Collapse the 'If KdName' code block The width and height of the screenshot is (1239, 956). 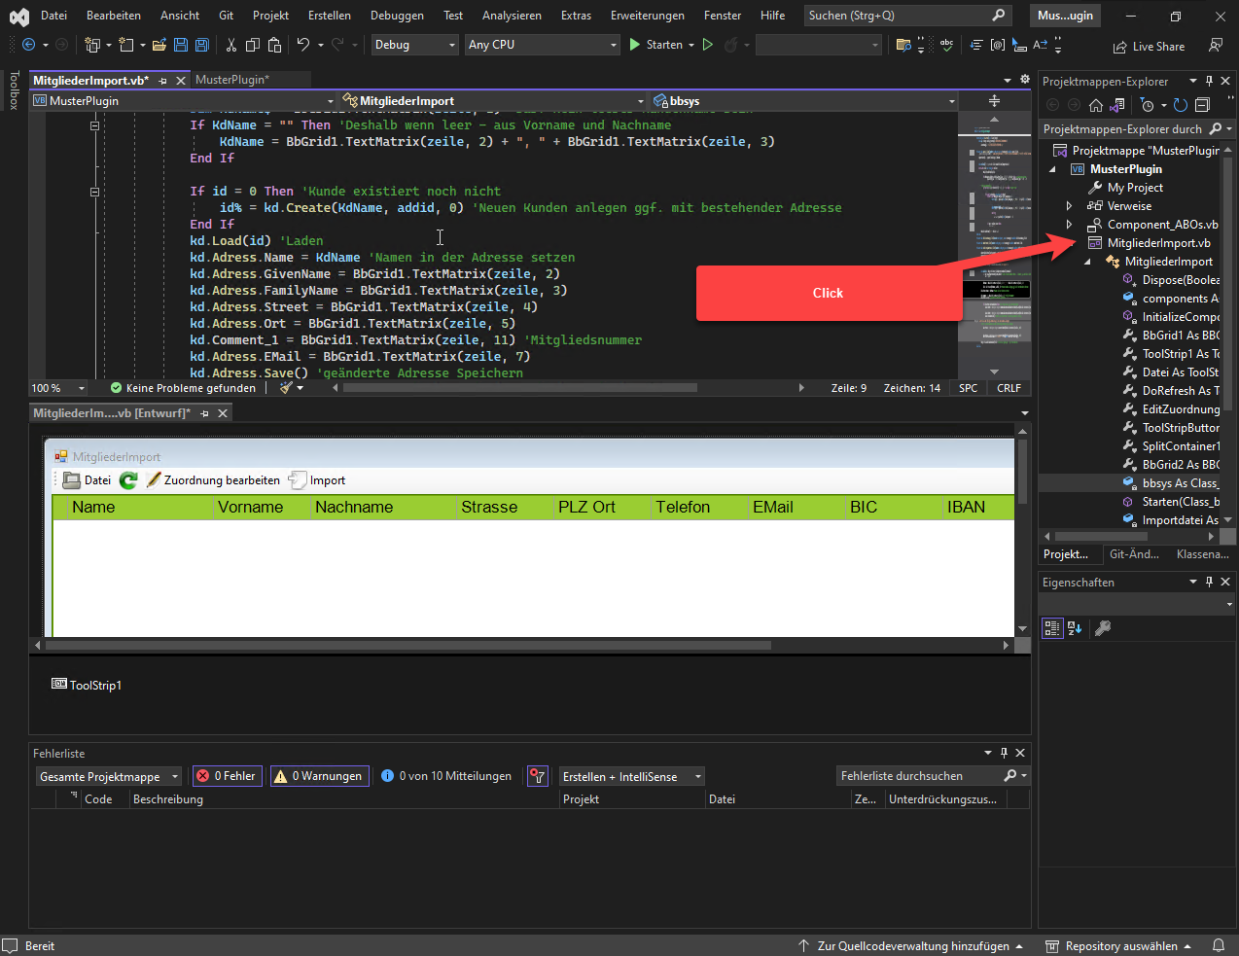[94, 125]
